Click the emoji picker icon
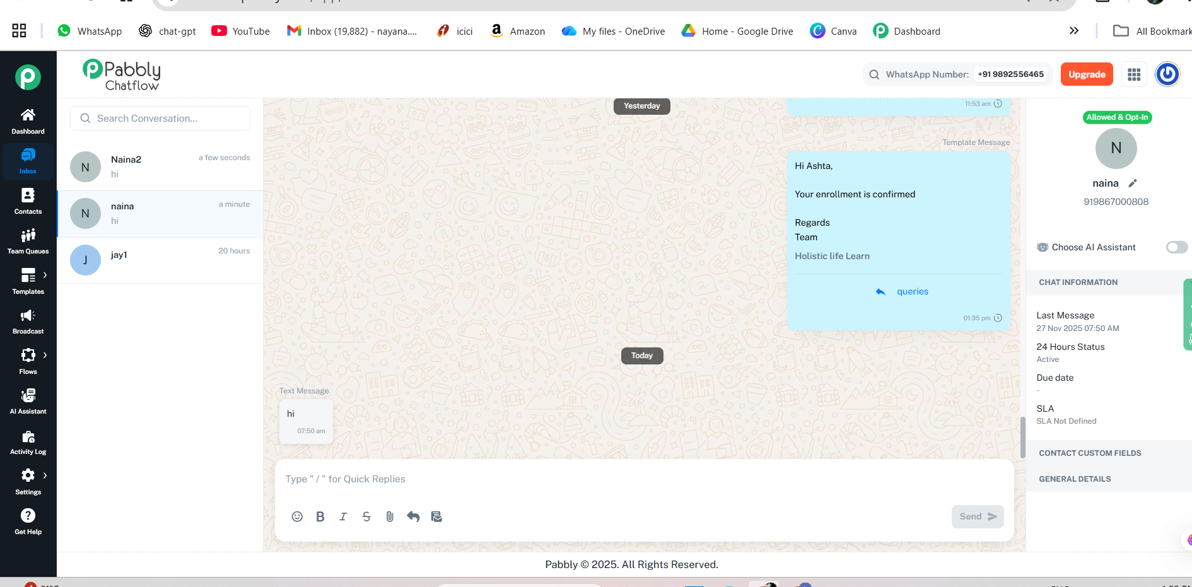This screenshot has width=1192, height=587. click(x=297, y=516)
